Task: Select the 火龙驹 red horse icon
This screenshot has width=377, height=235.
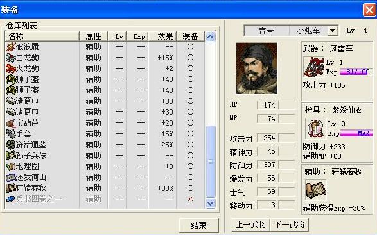Action: (x=10, y=69)
